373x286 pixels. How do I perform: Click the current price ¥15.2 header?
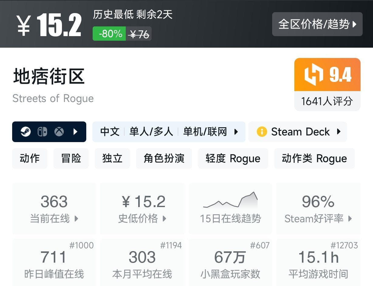pos(49,25)
